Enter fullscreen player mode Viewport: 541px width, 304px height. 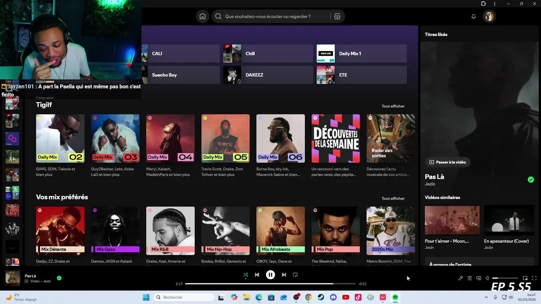534,278
